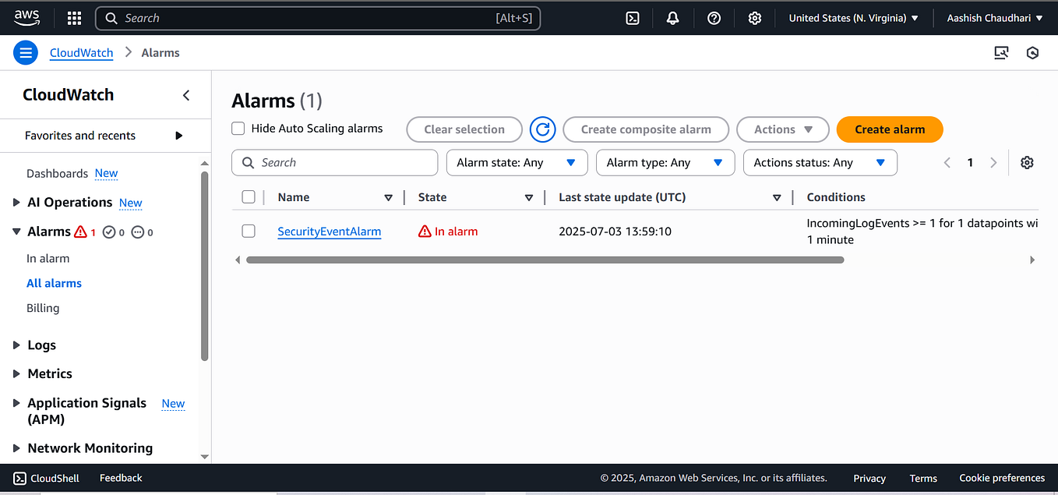The image size is (1058, 495).
Task: Open the notifications bell
Action: [x=672, y=17]
